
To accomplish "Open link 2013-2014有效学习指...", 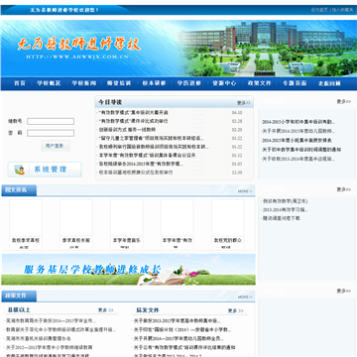I will point(286,209).
